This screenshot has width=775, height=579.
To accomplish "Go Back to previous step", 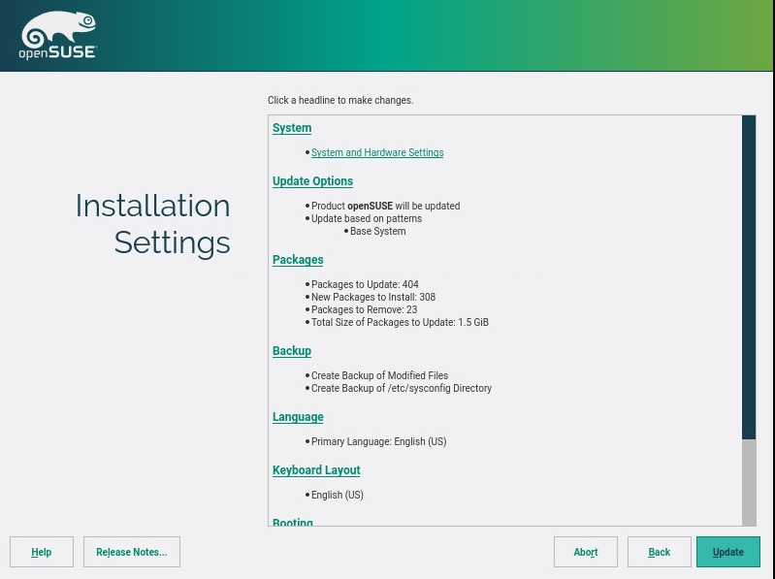I will [x=660, y=552].
